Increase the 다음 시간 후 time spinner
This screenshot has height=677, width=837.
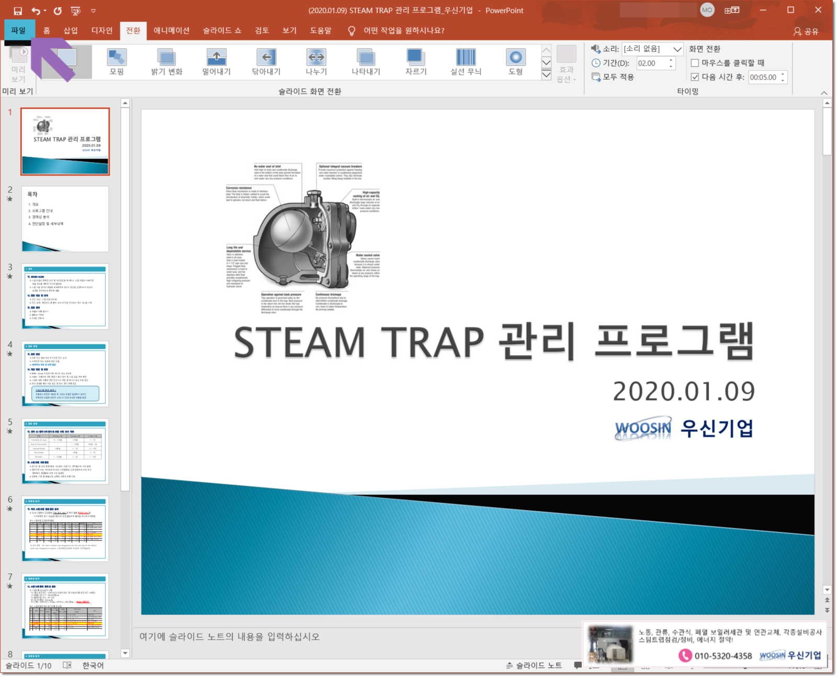(783, 74)
